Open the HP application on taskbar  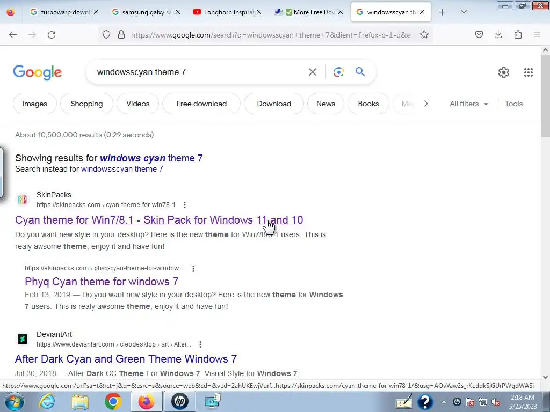pos(179,401)
